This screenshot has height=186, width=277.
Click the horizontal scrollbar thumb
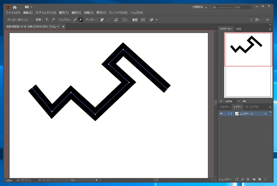pos(156,180)
